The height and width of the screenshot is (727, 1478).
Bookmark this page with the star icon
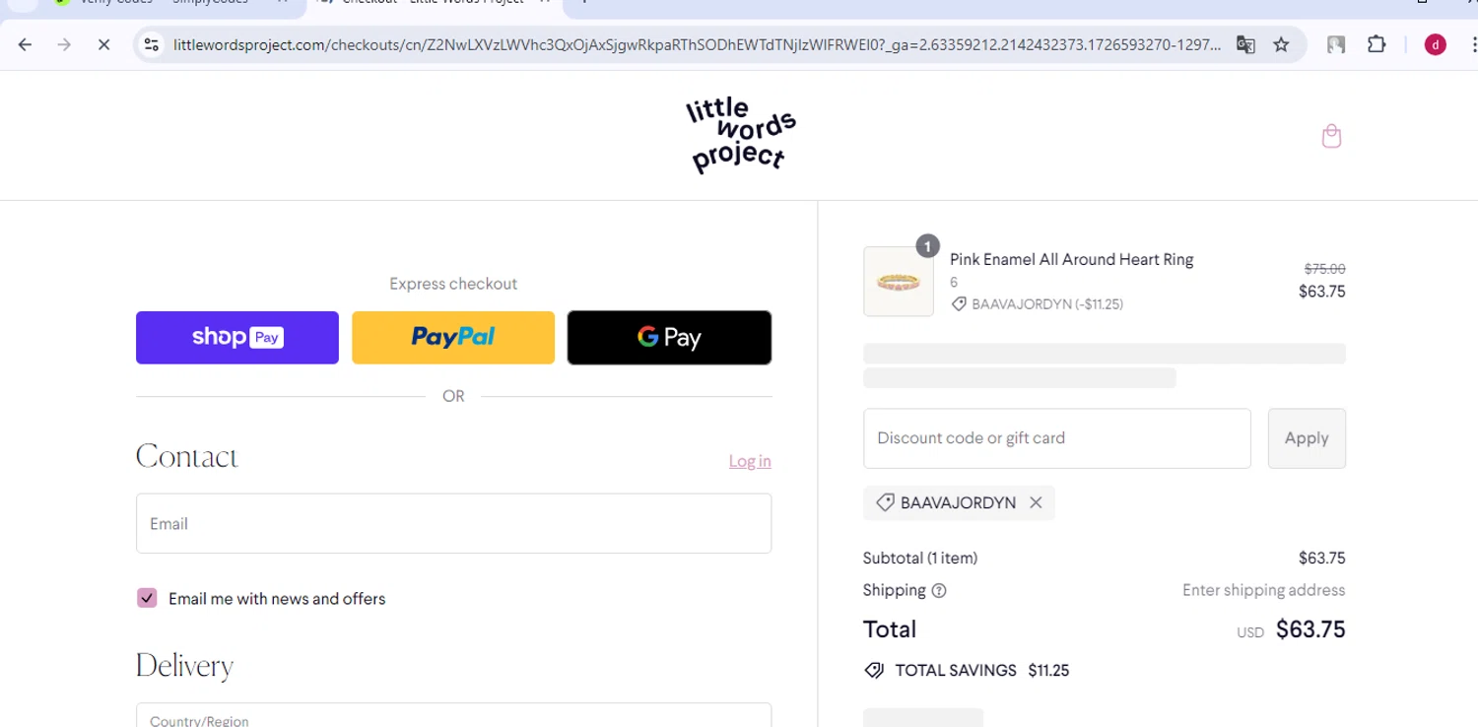(1281, 44)
